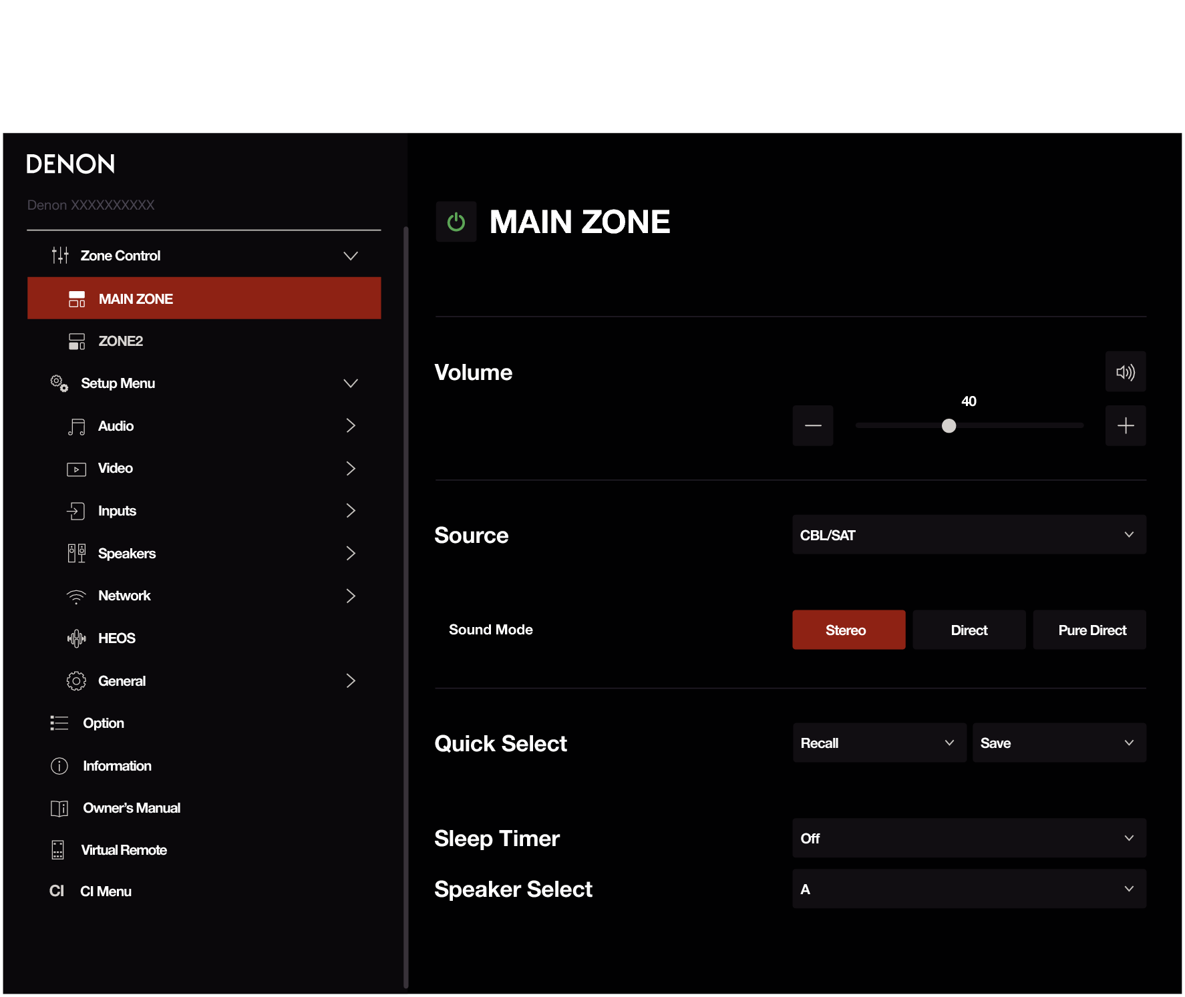
Task: Expand the Video submenu arrow
Action: tap(351, 468)
